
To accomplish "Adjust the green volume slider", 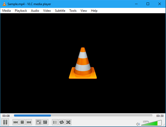I will coord(151,123).
